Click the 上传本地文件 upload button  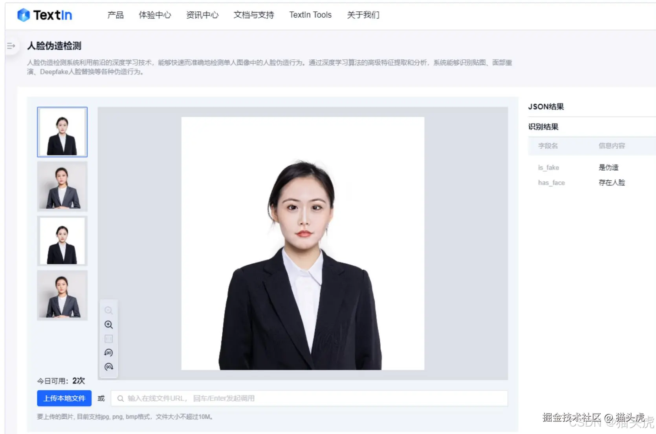(x=64, y=398)
